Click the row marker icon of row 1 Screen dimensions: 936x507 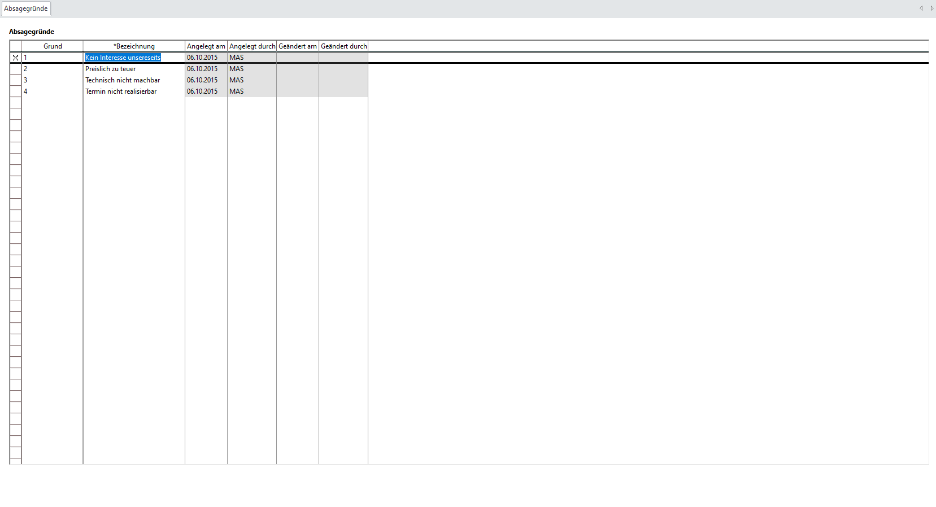click(15, 58)
